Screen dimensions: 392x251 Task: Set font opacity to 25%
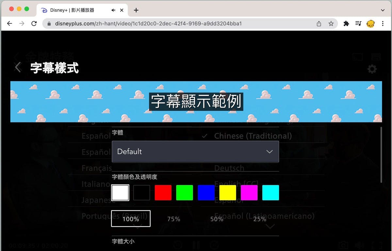[260, 219]
